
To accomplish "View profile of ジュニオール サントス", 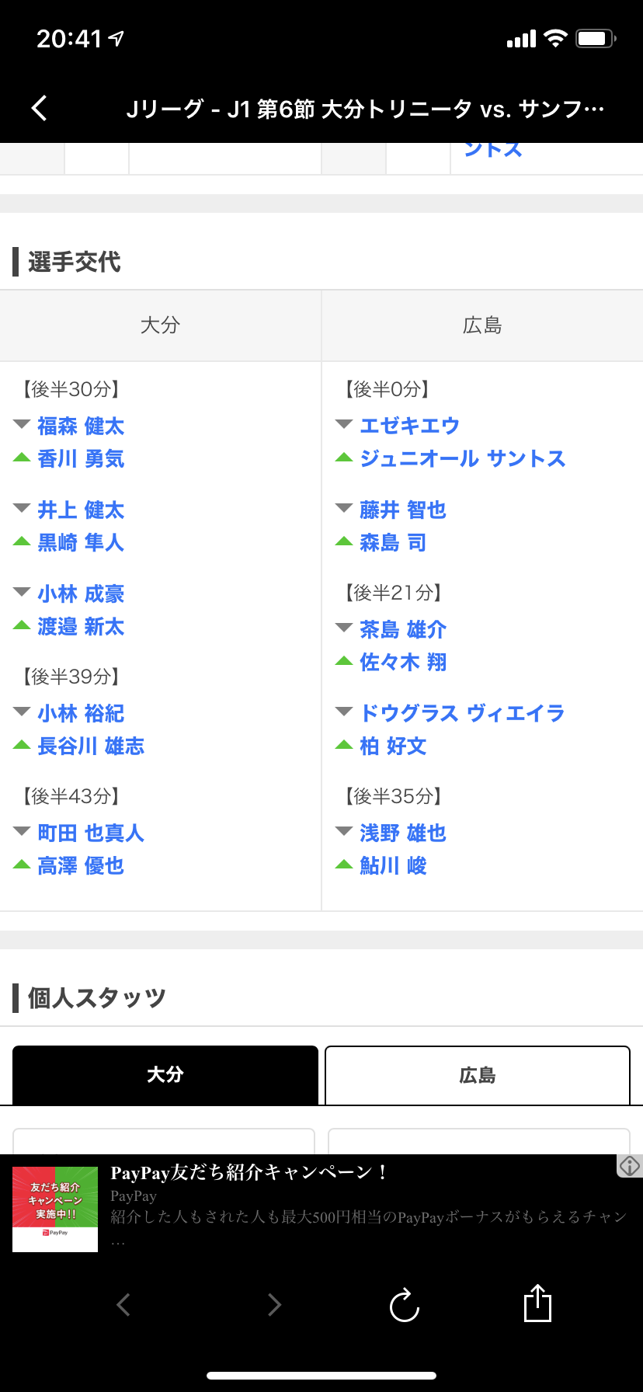I will [x=462, y=459].
